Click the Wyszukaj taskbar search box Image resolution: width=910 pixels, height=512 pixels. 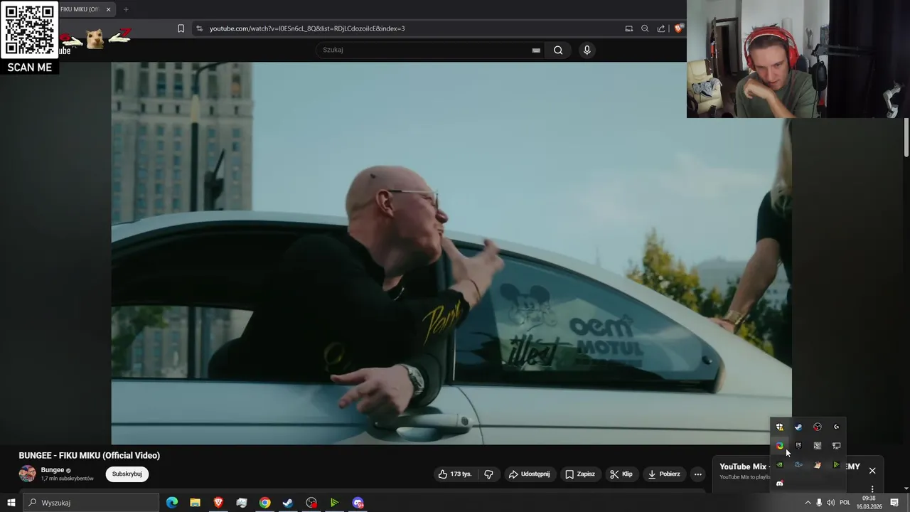[x=91, y=503]
